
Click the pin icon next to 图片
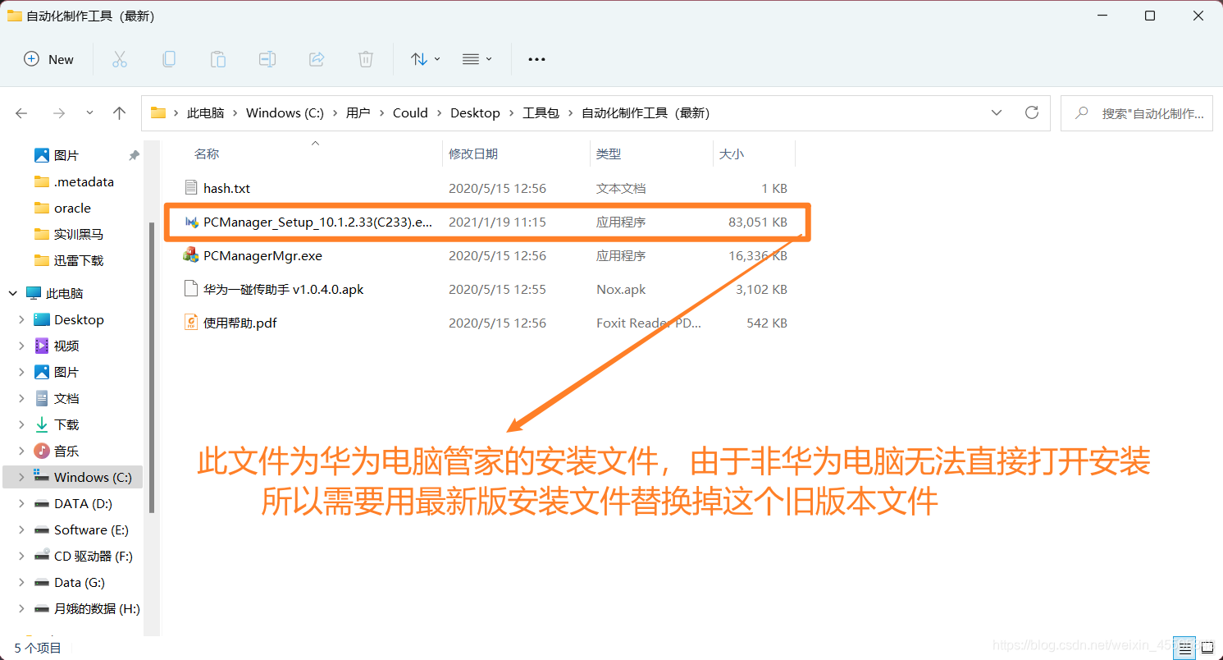click(x=134, y=155)
